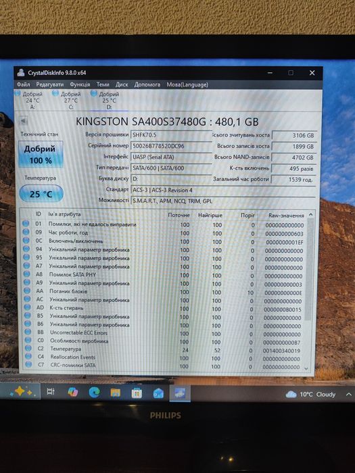Click the status circle for attribute 0C

(x=26, y=241)
